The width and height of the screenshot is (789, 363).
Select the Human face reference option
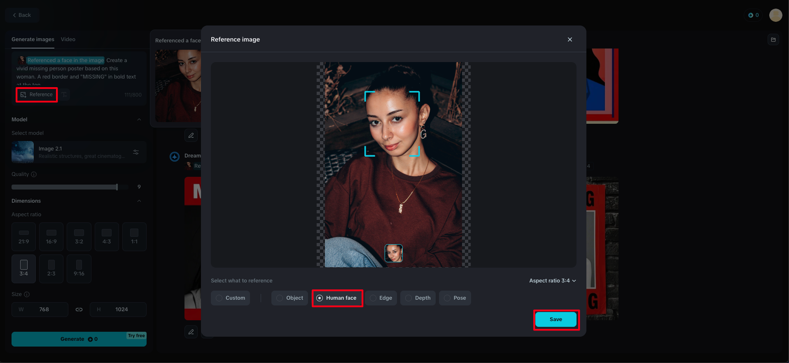click(x=337, y=298)
